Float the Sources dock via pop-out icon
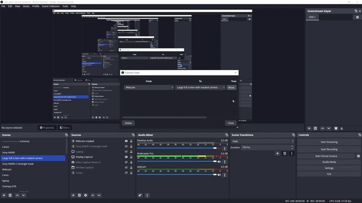This screenshot has height=203, width=362. point(133,135)
